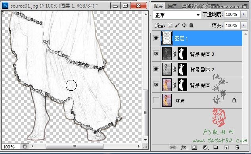
Task: Lock image pixels brush icon
Action: (x=177, y=25)
